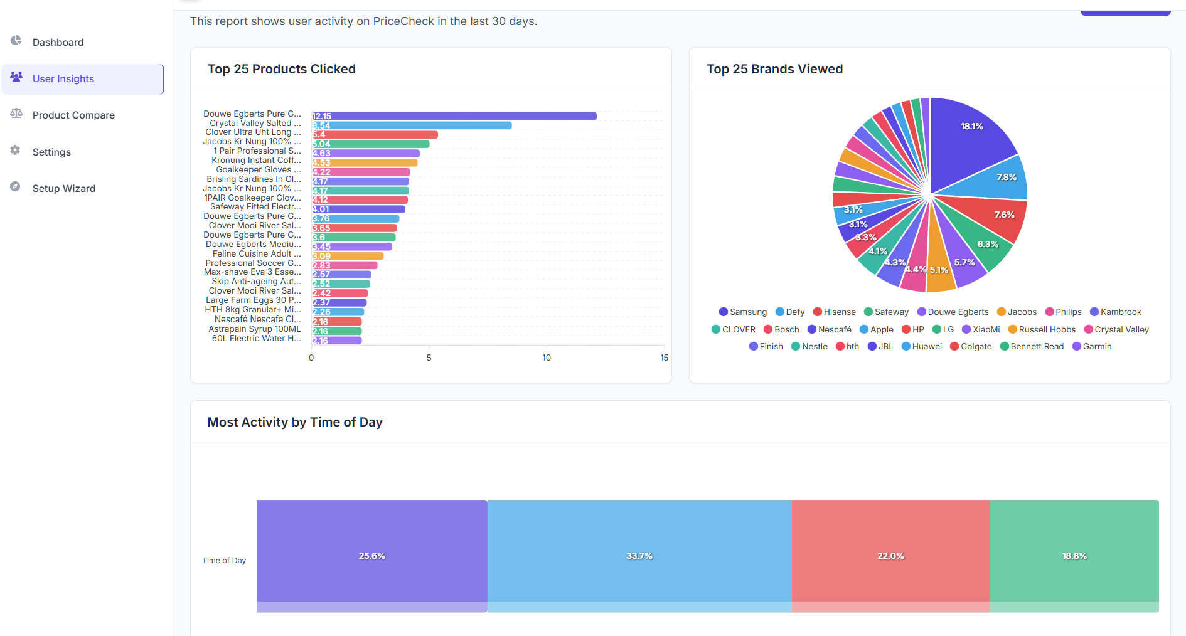Click the LG legend entry
Viewport: 1186px width, 636px height.
943,329
